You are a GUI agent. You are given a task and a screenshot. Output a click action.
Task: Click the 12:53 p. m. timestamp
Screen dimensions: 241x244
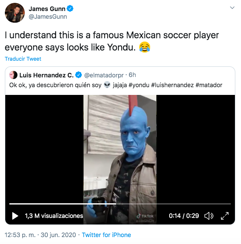(20, 235)
